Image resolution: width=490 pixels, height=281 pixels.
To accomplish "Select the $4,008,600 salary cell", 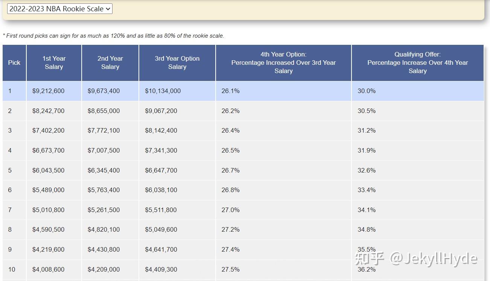I will tap(54, 269).
